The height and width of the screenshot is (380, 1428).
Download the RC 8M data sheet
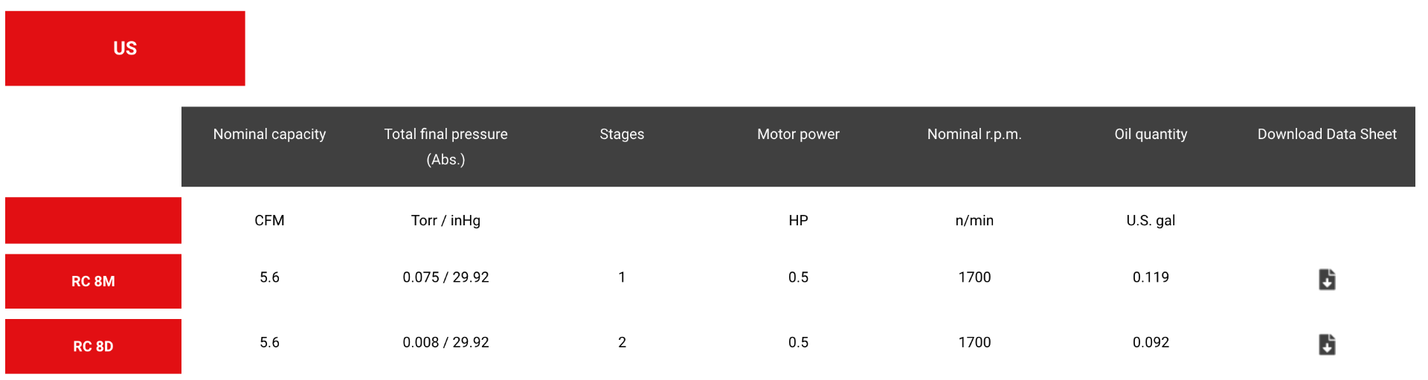coord(1327,280)
